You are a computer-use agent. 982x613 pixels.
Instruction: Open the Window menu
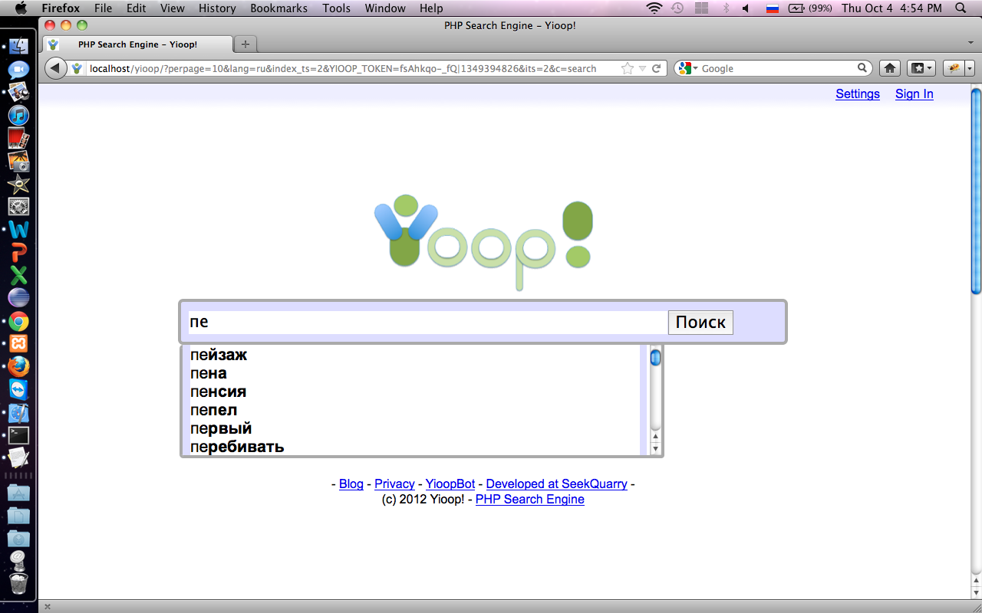(385, 8)
